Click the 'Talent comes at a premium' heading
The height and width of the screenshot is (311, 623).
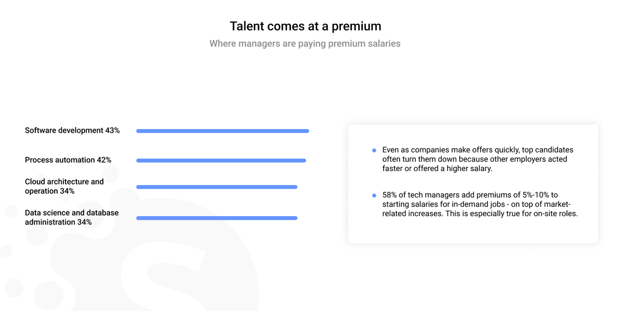click(305, 26)
